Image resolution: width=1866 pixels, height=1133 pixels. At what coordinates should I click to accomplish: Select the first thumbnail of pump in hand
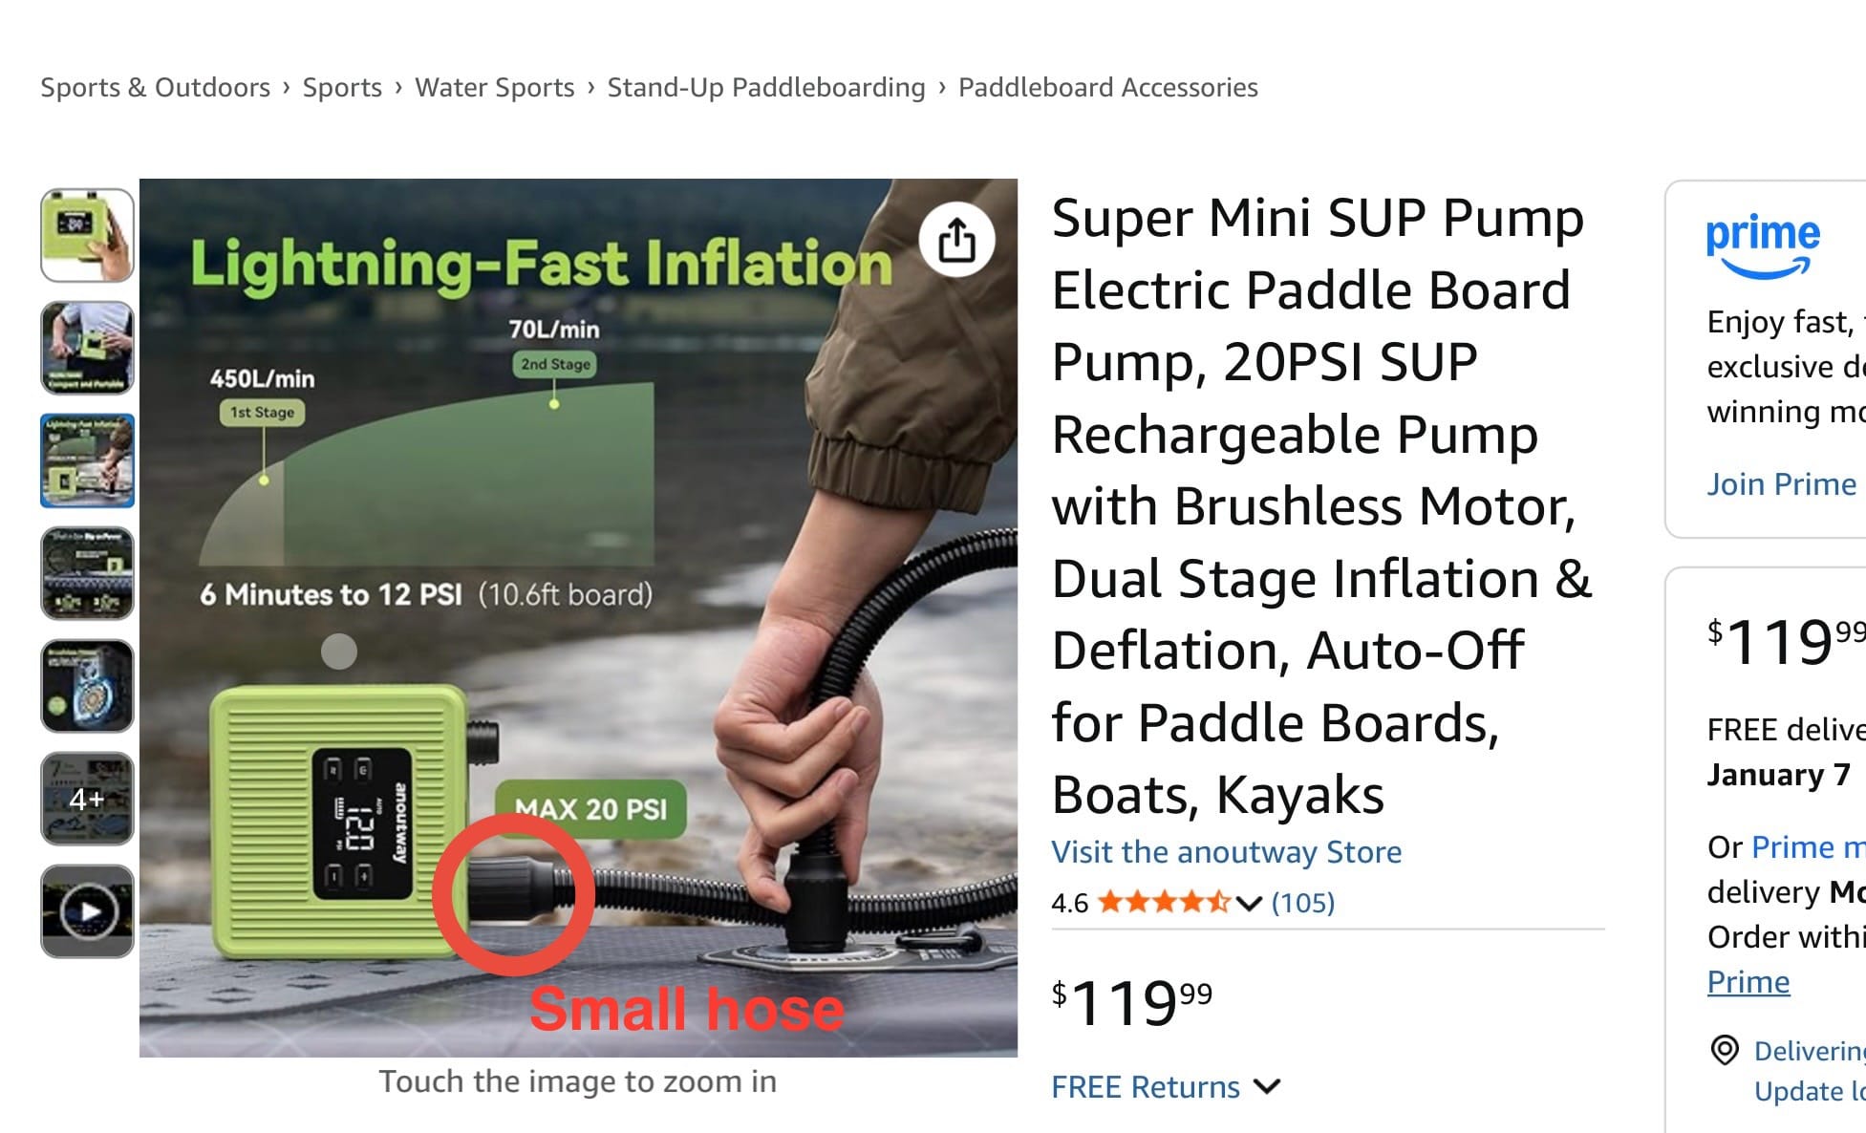[x=88, y=236]
